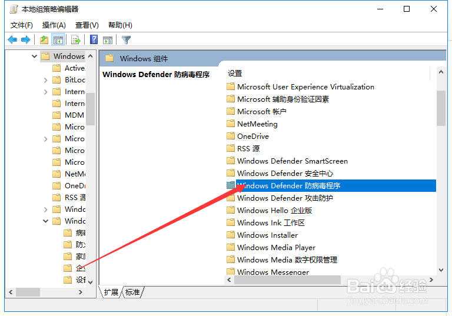This screenshot has width=452, height=316.
Task: Click settings list horizontal scroll-right arrow
Action: point(431,280)
